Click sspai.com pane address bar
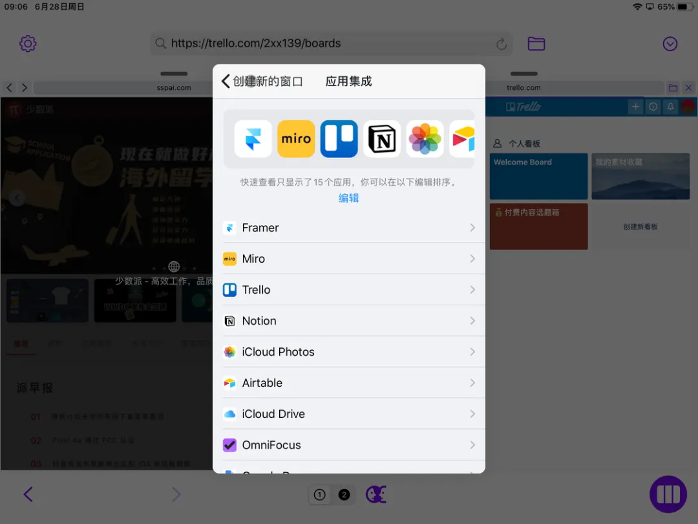The image size is (698, 524). point(123,88)
